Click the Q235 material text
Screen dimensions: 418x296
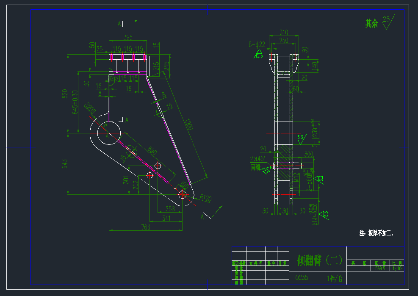click(x=302, y=278)
